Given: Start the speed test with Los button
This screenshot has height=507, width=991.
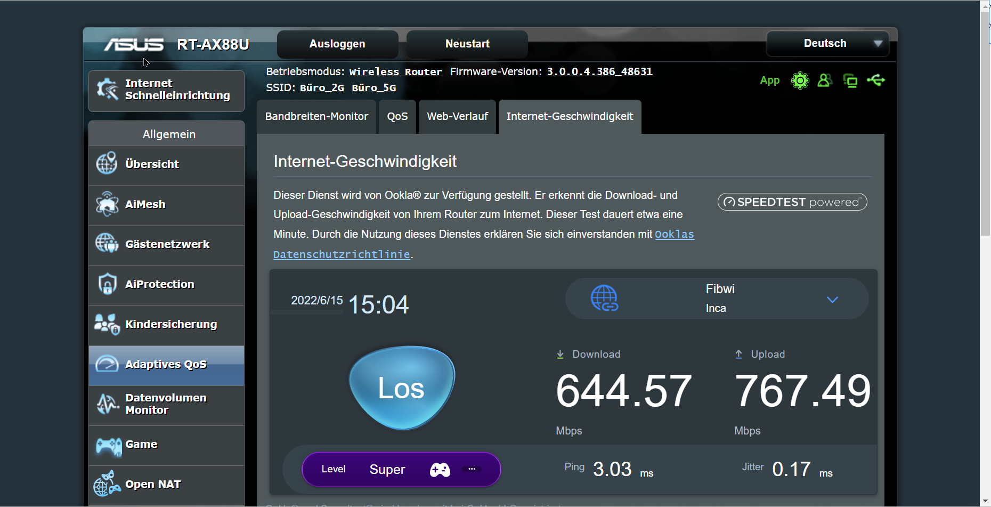Looking at the screenshot, I should tap(402, 388).
